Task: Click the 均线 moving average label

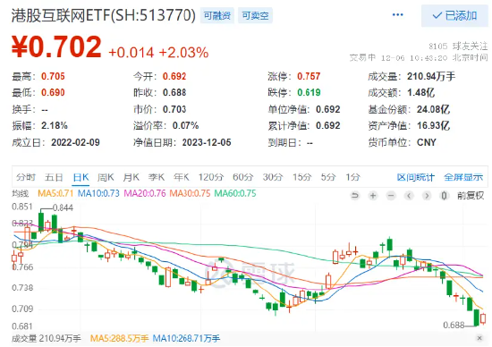Action: pos(21,193)
